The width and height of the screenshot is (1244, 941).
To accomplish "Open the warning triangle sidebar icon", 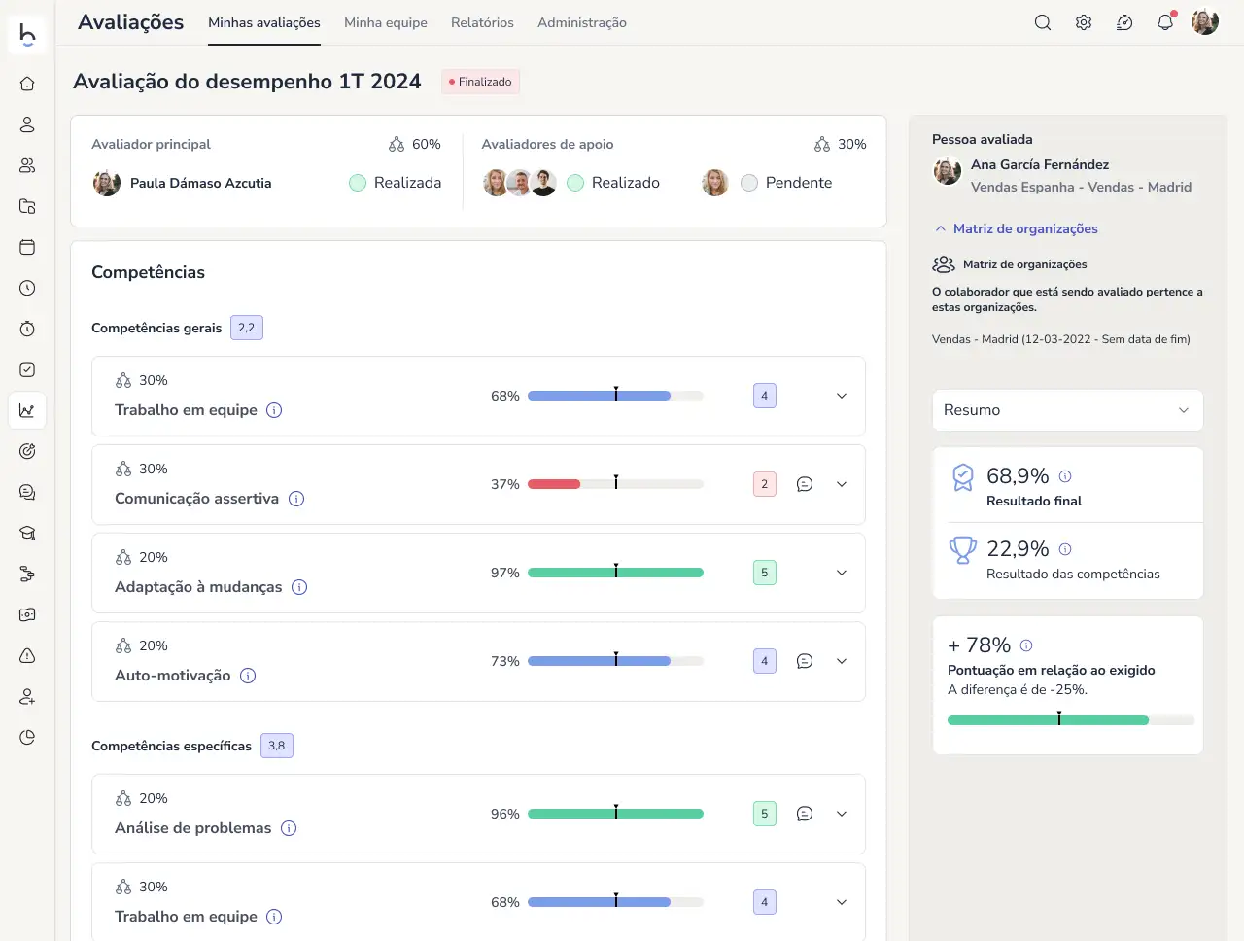I will pos(27,655).
